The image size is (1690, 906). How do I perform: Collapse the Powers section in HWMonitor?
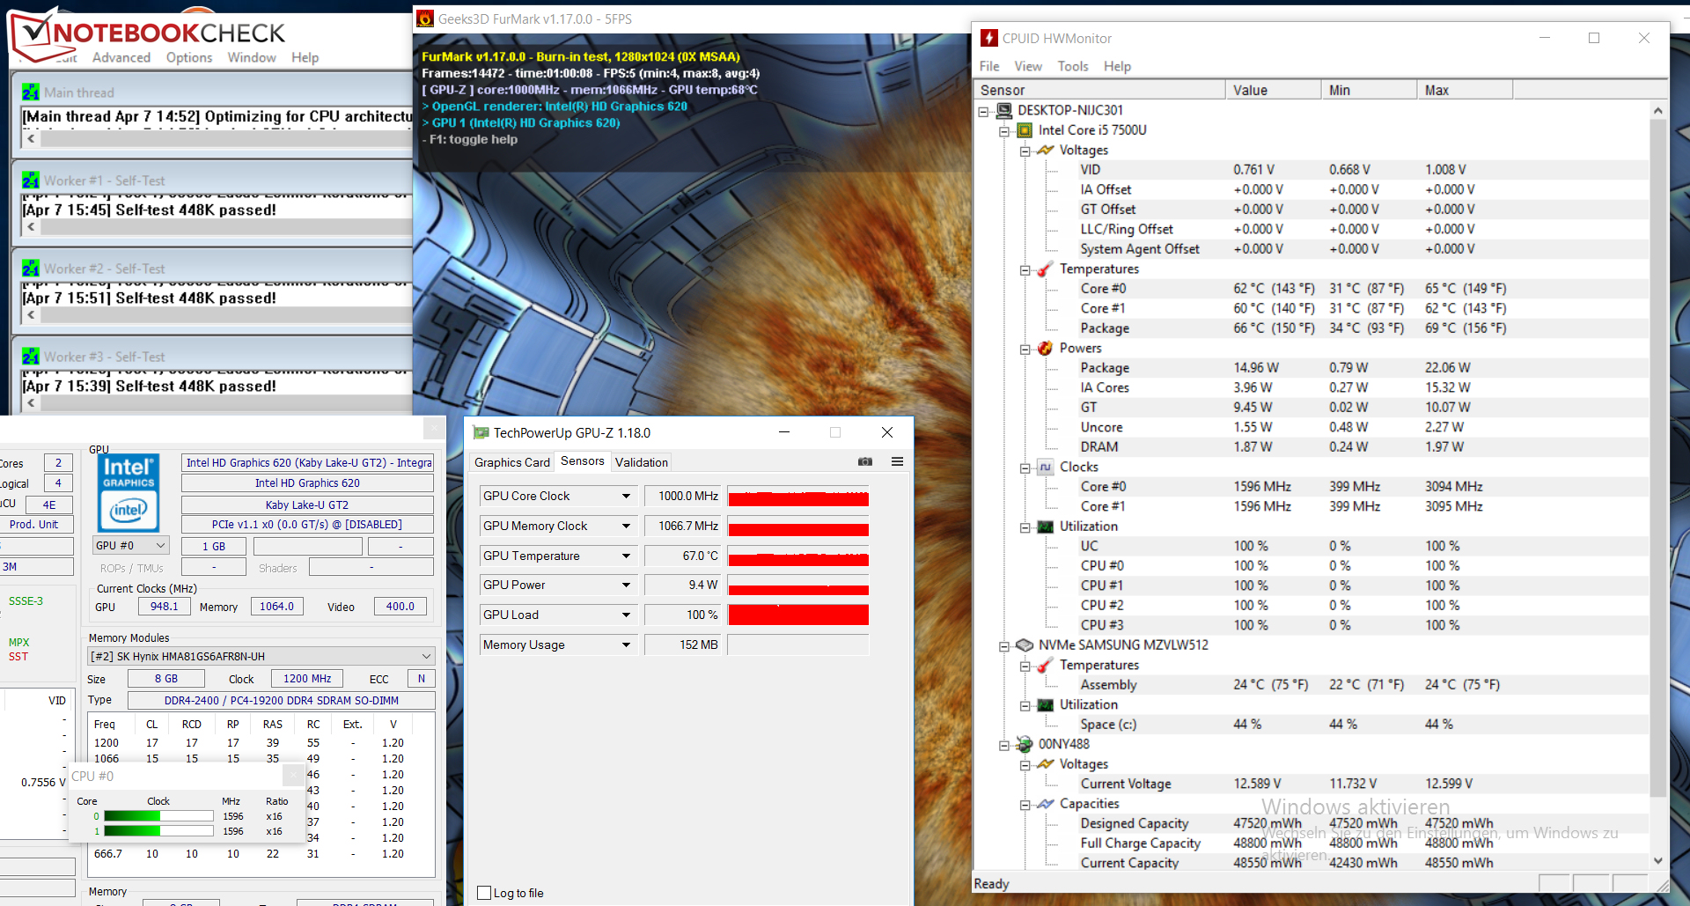tap(1025, 349)
